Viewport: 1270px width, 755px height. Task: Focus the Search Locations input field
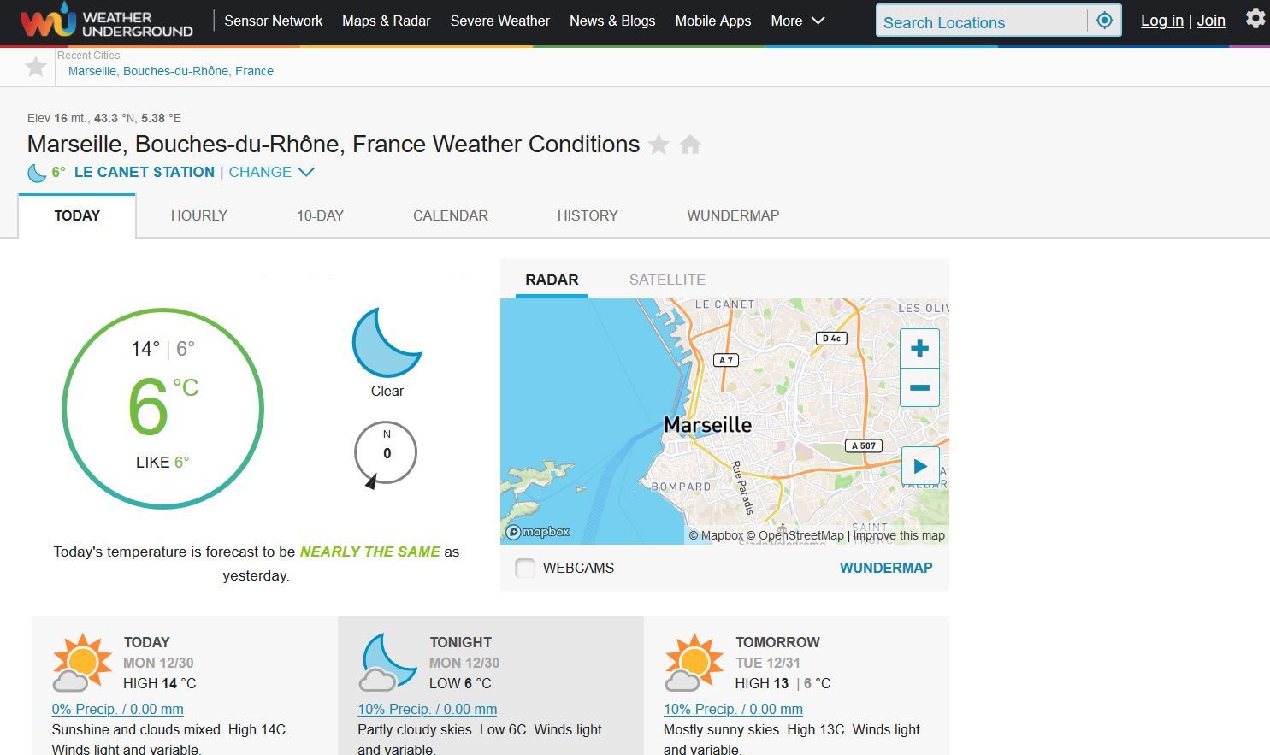[981, 21]
